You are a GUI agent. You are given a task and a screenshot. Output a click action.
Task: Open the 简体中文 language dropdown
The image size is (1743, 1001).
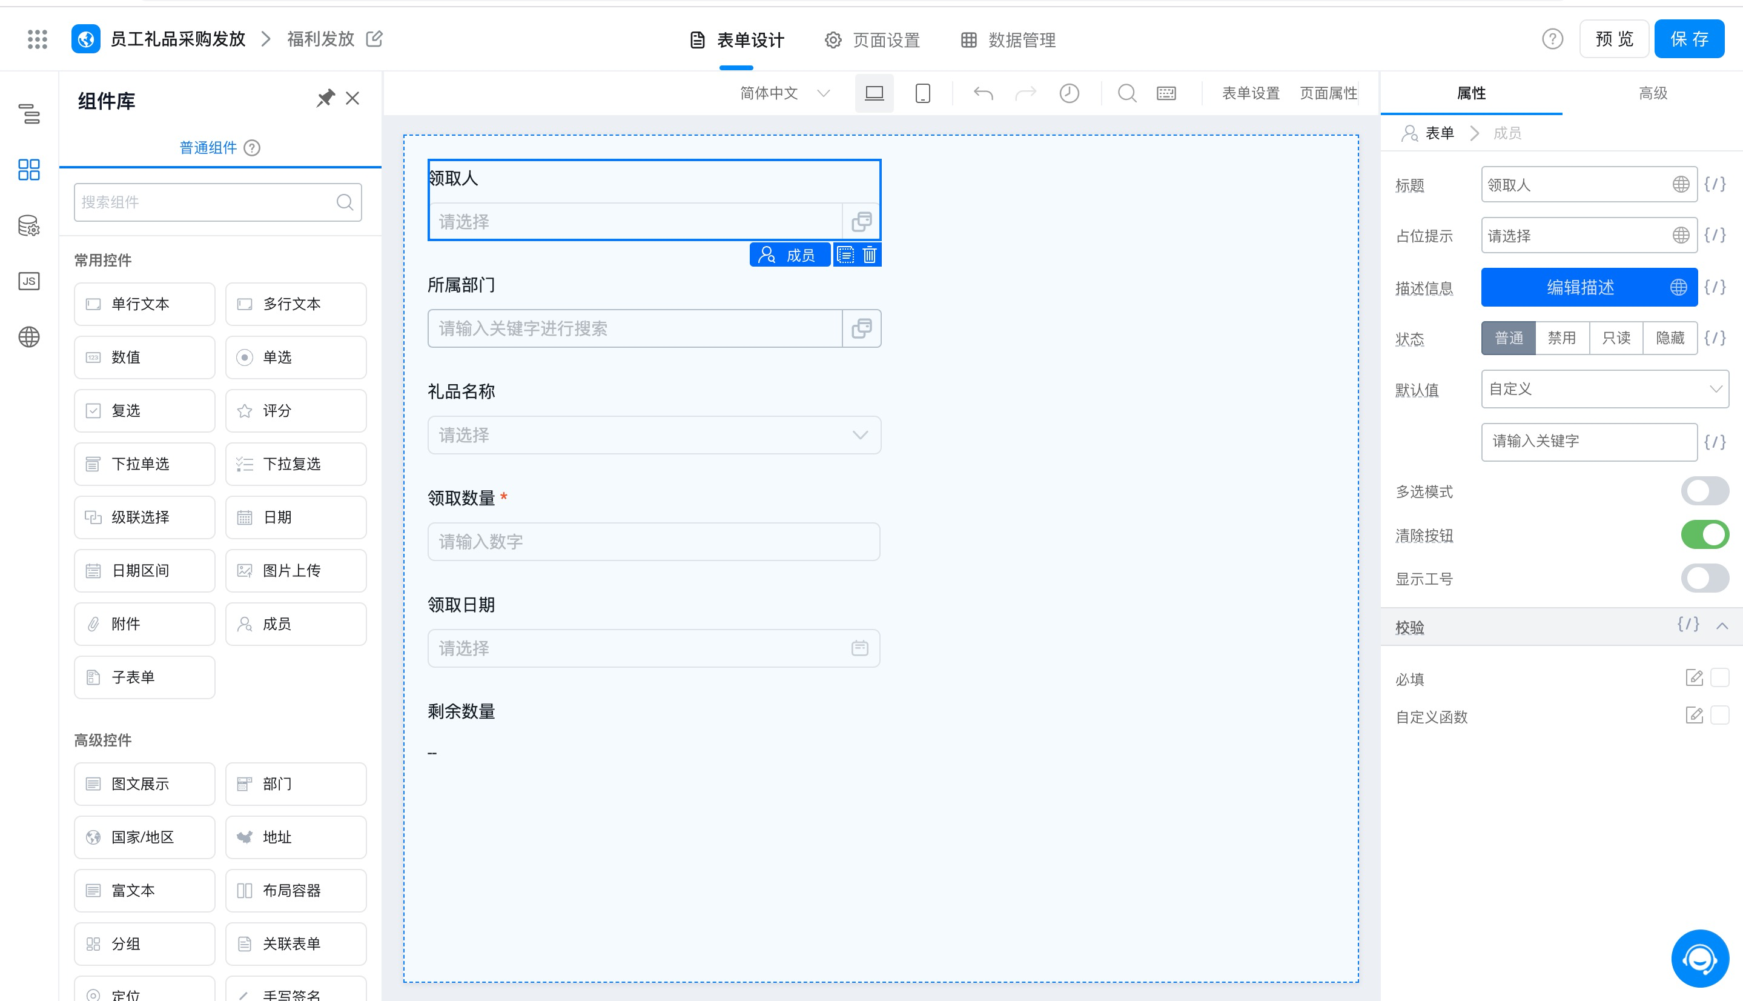point(786,93)
